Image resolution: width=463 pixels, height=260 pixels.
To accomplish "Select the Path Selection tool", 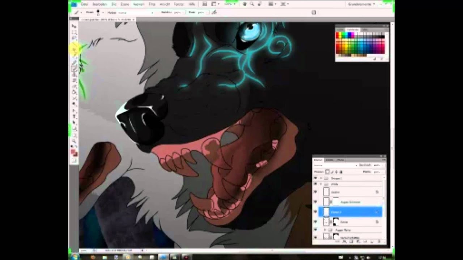I will pos(74,123).
